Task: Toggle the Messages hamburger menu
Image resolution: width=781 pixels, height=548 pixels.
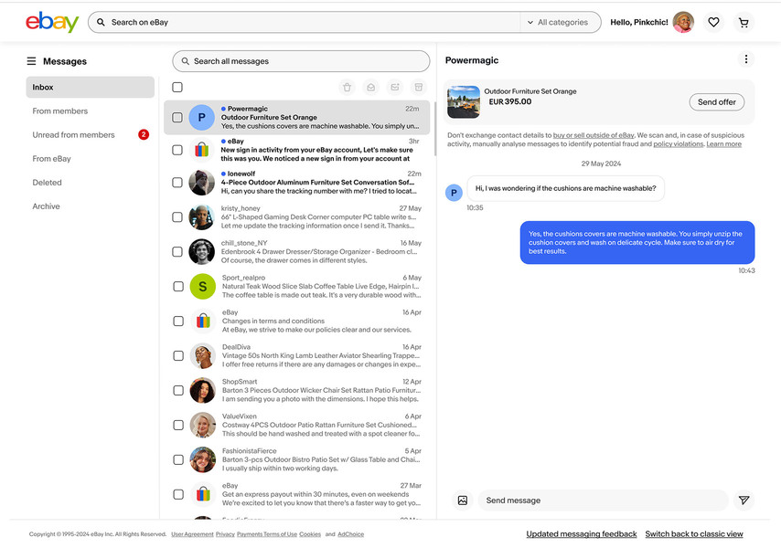Action: point(31,61)
